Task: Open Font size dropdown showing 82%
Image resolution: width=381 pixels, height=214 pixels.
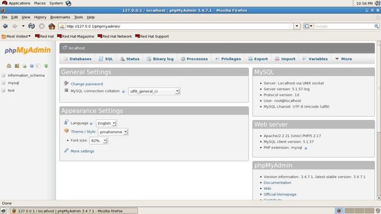Action: [98, 140]
